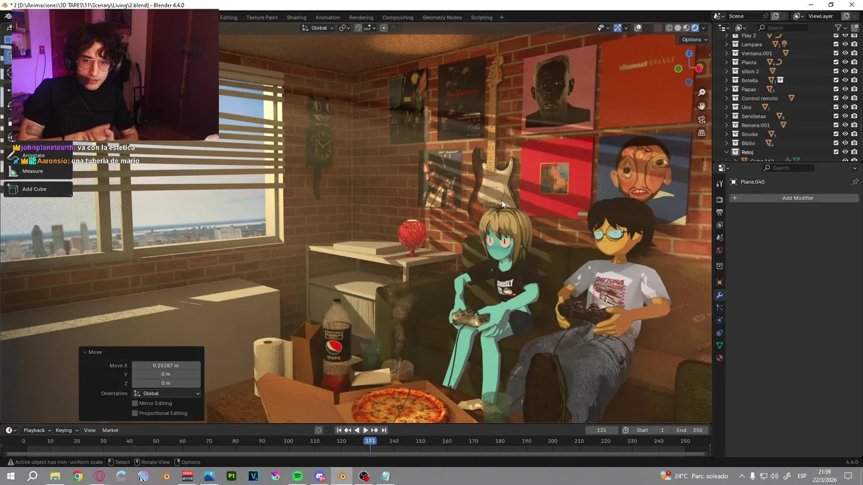Open the timeline Marker menu
Viewport: 863px width, 485px height.
point(111,430)
